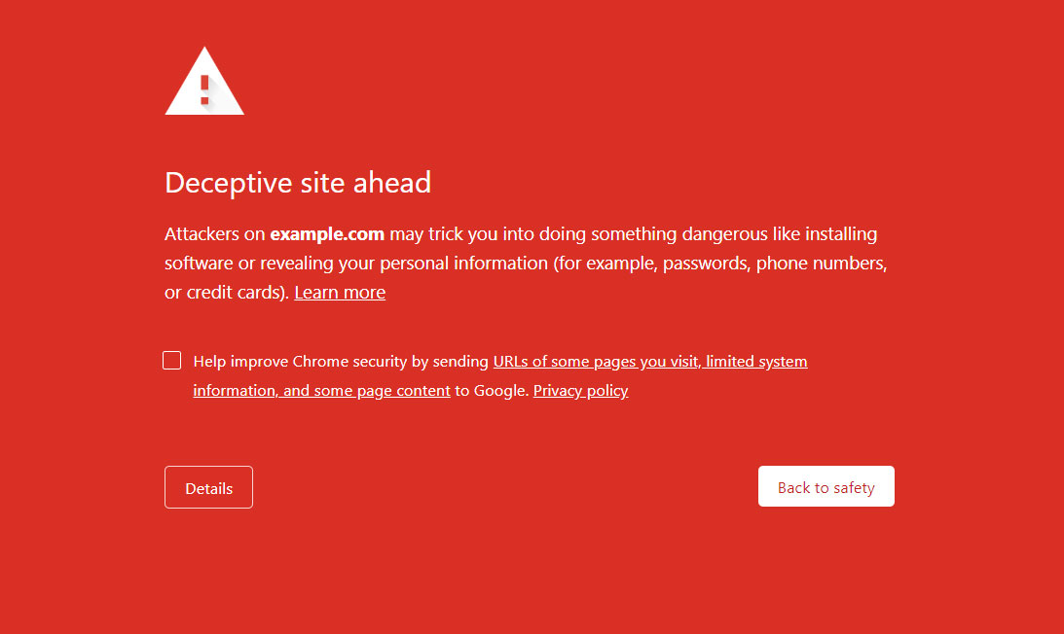Expand the Details section
Image resolution: width=1064 pixels, height=634 pixels.
point(208,488)
